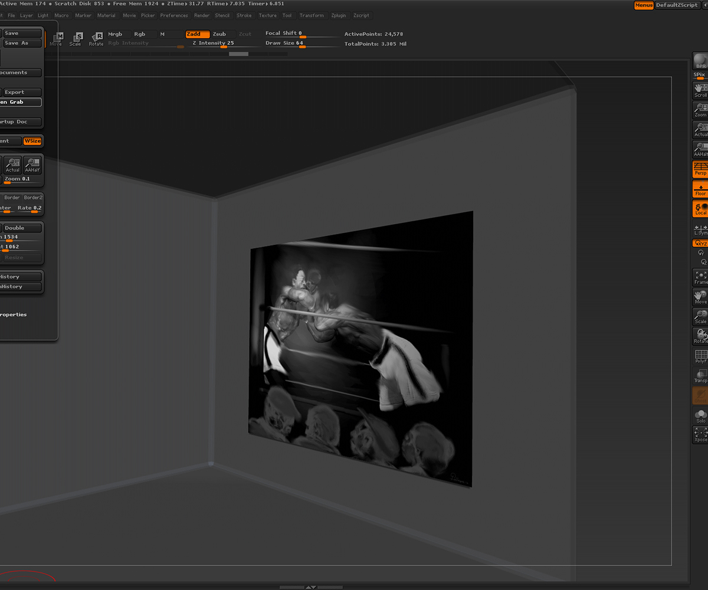Toggle the Persp perspective view

click(x=700, y=169)
